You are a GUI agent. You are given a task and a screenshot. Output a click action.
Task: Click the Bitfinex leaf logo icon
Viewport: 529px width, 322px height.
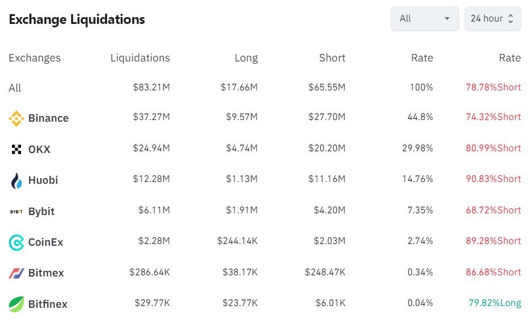point(16,304)
